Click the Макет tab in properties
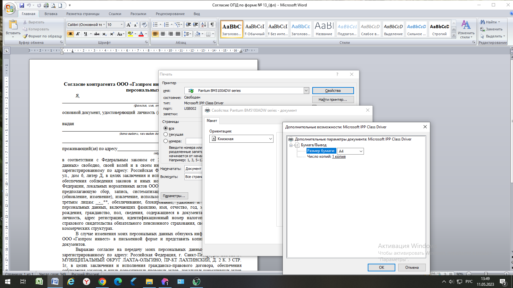The width and height of the screenshot is (513, 288). click(212, 121)
